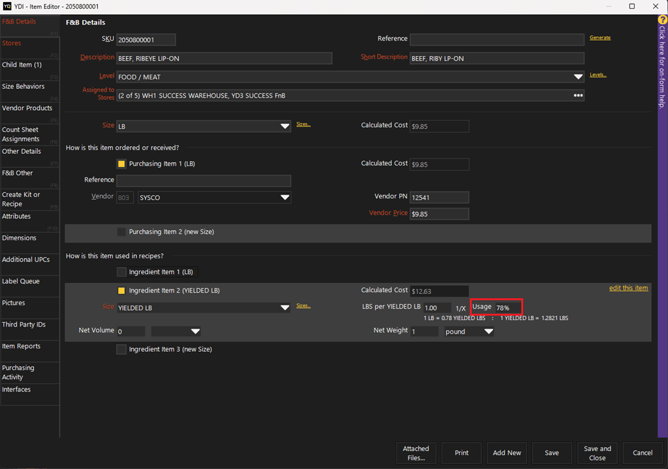Expand the YIELDED LB size dropdown
668x469 pixels.
tap(285, 308)
